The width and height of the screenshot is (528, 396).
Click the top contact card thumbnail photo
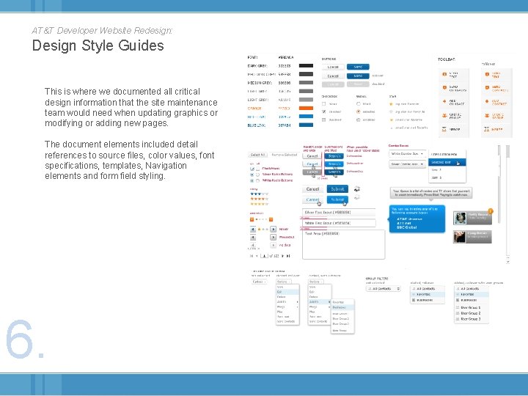coord(460,219)
